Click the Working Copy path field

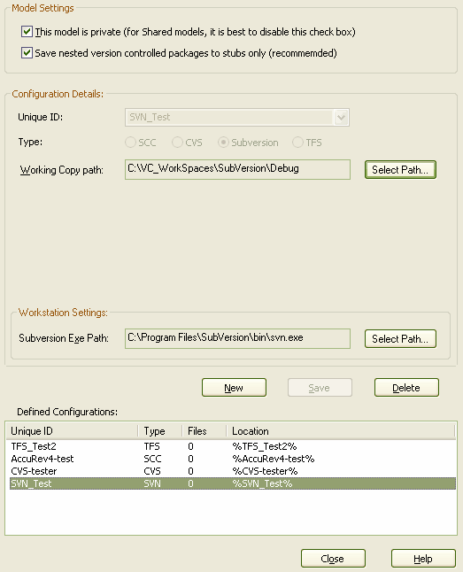click(x=237, y=169)
